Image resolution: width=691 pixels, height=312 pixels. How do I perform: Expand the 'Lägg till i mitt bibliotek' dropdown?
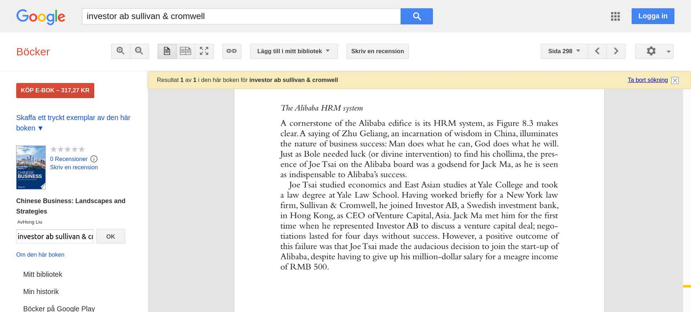pyautogui.click(x=294, y=51)
